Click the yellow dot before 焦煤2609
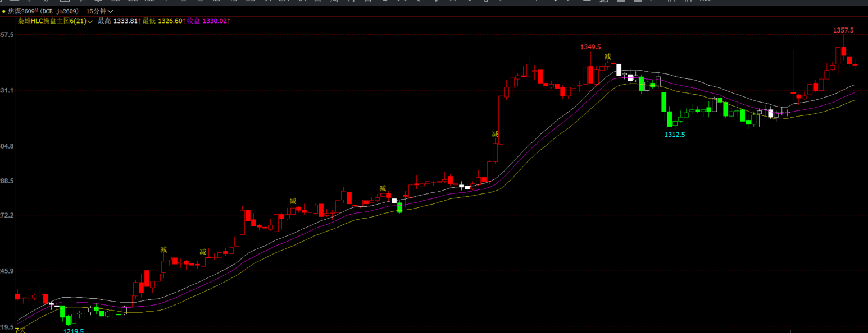 coord(4,12)
